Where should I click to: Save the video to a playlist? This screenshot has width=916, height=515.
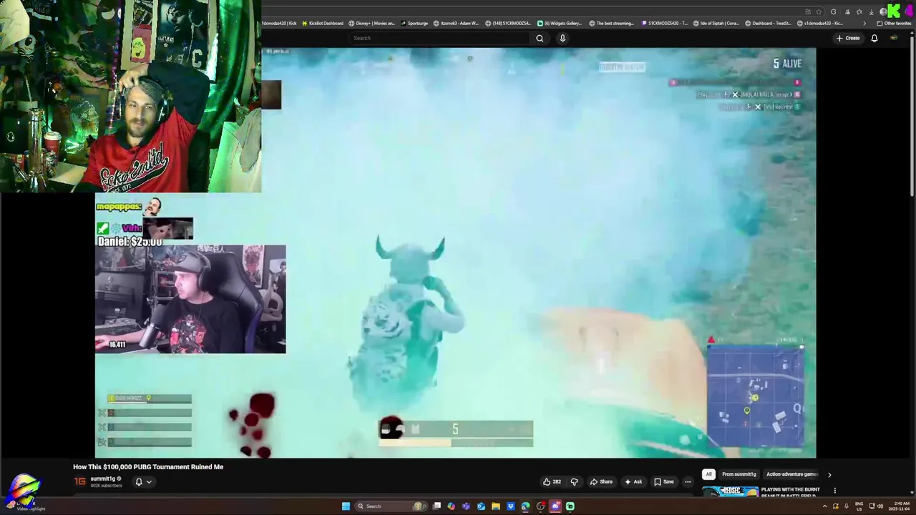664,481
